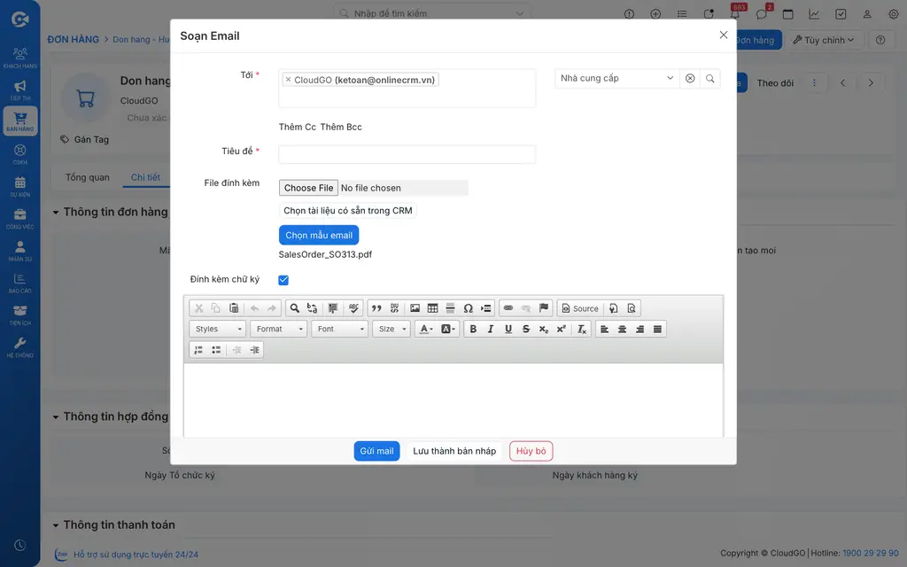Click the Preview icon in editor toolbar

click(632, 308)
